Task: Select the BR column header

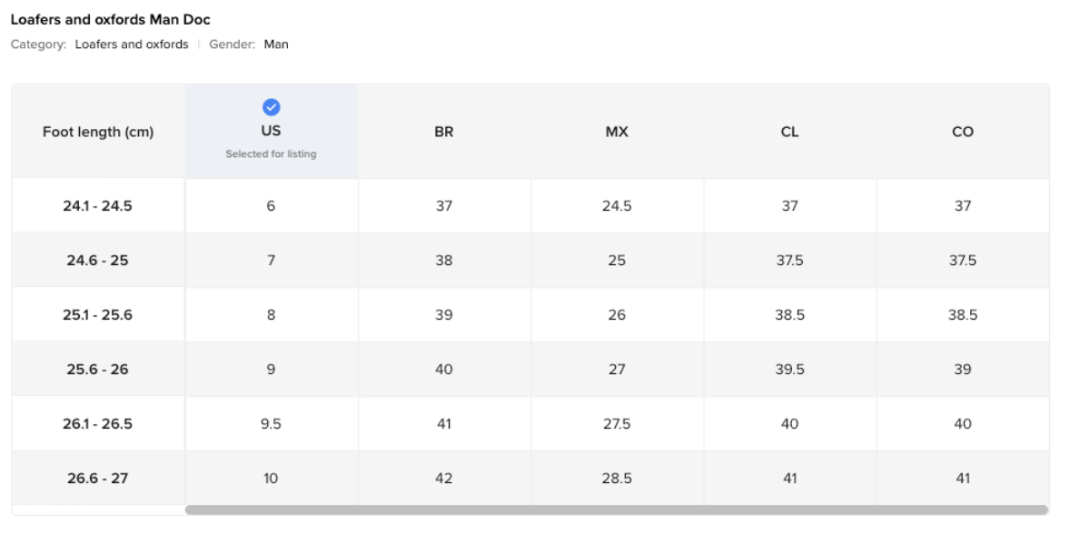Action: pyautogui.click(x=443, y=132)
